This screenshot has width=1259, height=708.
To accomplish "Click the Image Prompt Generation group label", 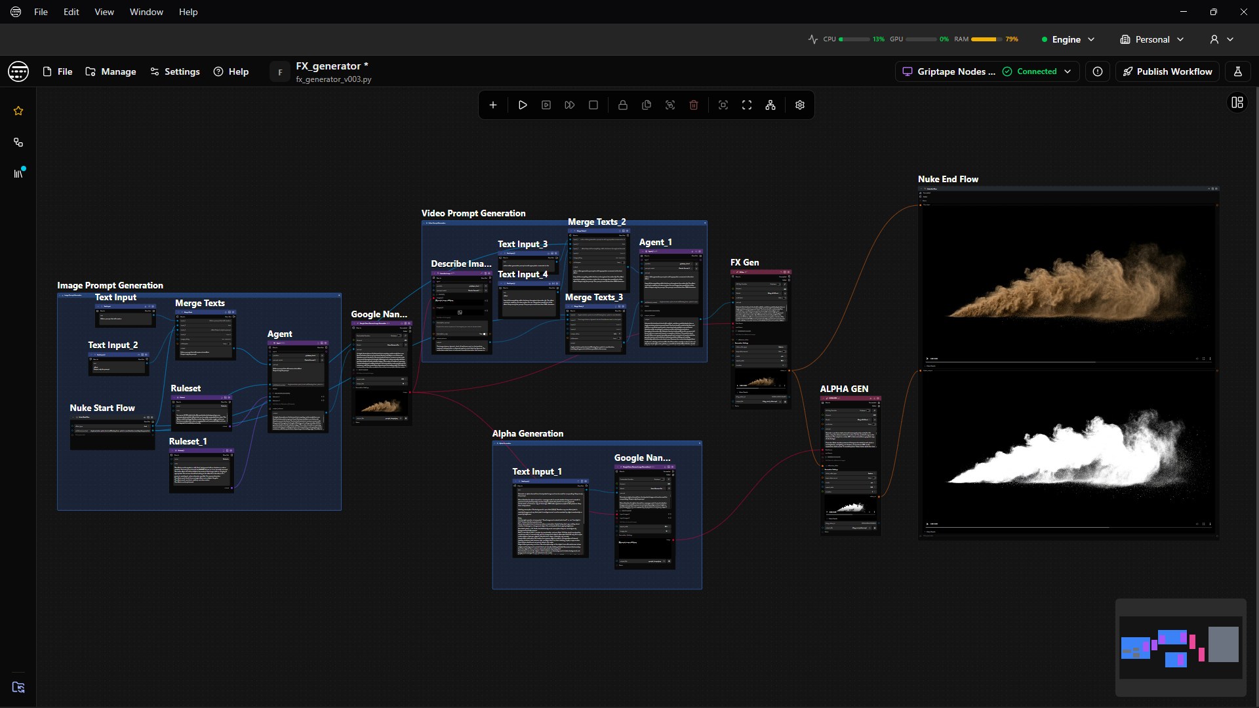I will coord(110,285).
